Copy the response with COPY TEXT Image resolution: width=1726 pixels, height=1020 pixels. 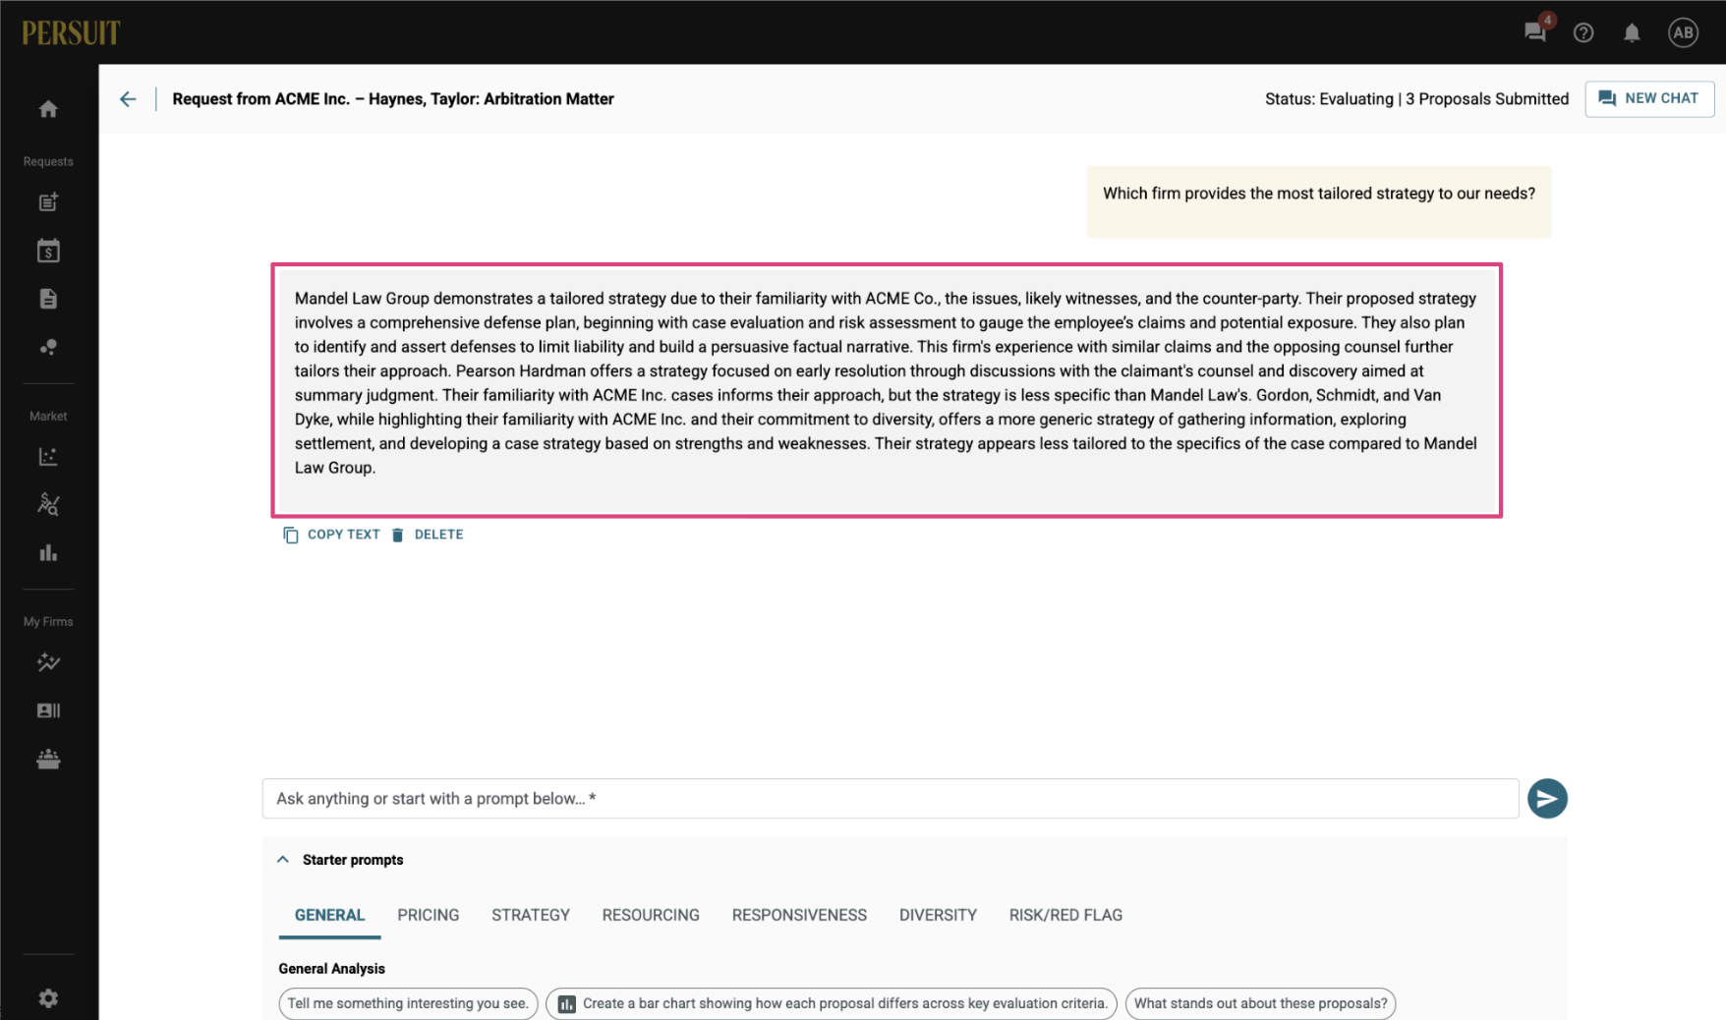pos(331,535)
